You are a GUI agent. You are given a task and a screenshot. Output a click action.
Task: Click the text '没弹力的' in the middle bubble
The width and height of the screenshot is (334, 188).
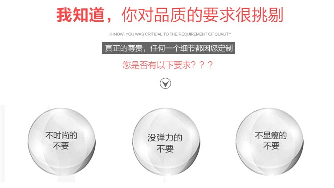click(x=165, y=138)
